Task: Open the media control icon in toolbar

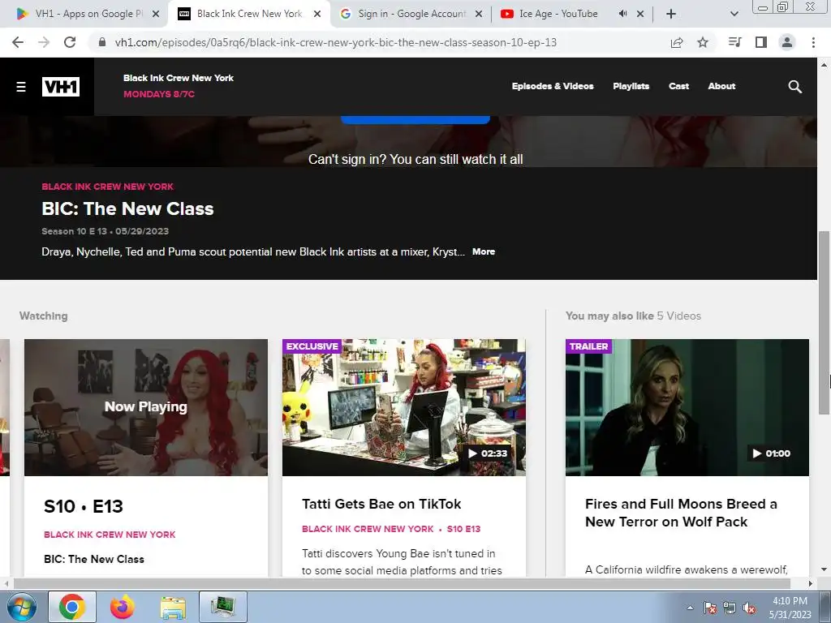Action: (734, 42)
